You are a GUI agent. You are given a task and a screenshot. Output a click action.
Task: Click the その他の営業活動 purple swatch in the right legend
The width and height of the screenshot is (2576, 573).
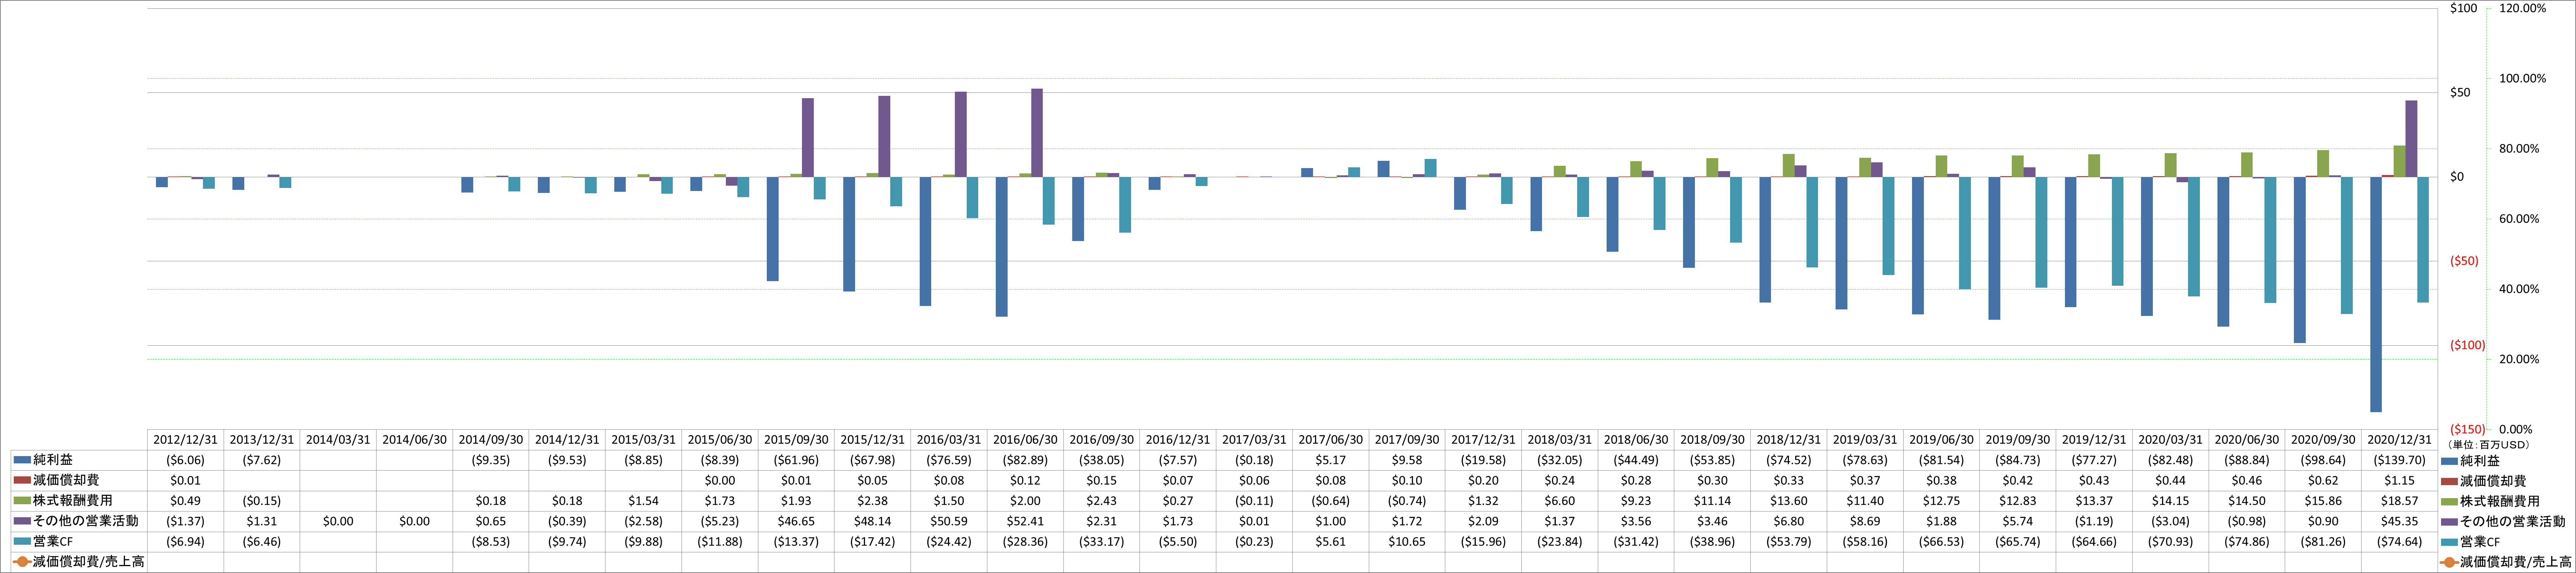pyautogui.click(x=2450, y=521)
